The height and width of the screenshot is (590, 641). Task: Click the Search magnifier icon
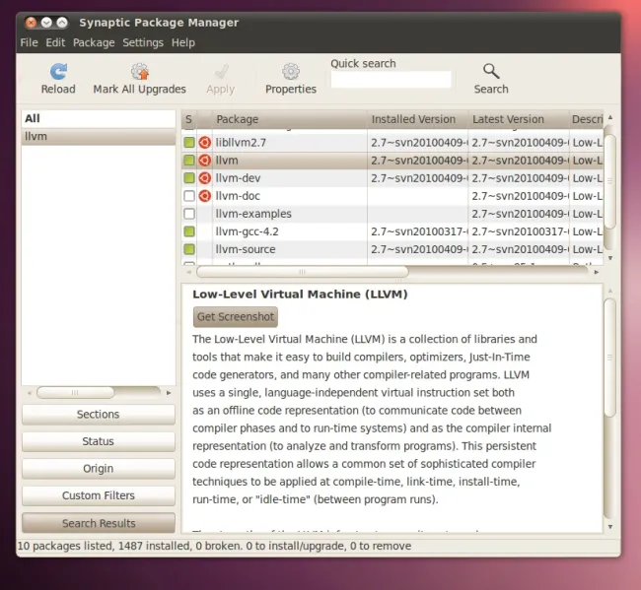[491, 72]
